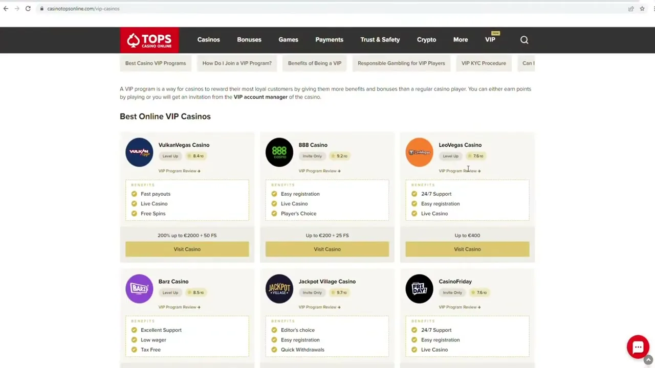Jump to How Do I Join a VIP Program

coord(237,63)
